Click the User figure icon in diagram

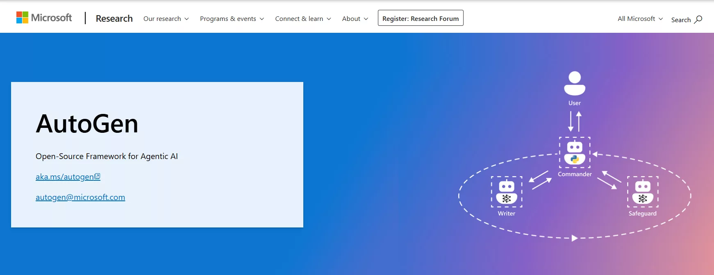[575, 83]
